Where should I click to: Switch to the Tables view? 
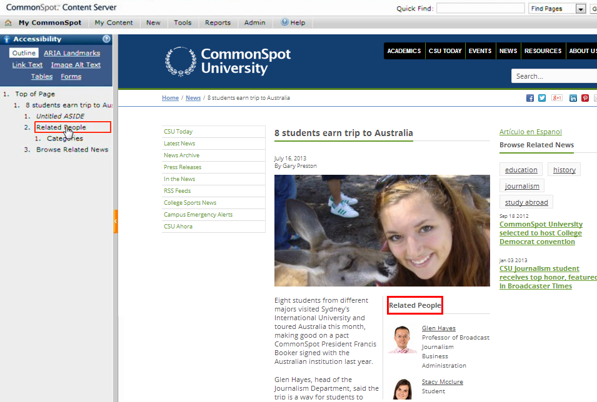click(42, 77)
